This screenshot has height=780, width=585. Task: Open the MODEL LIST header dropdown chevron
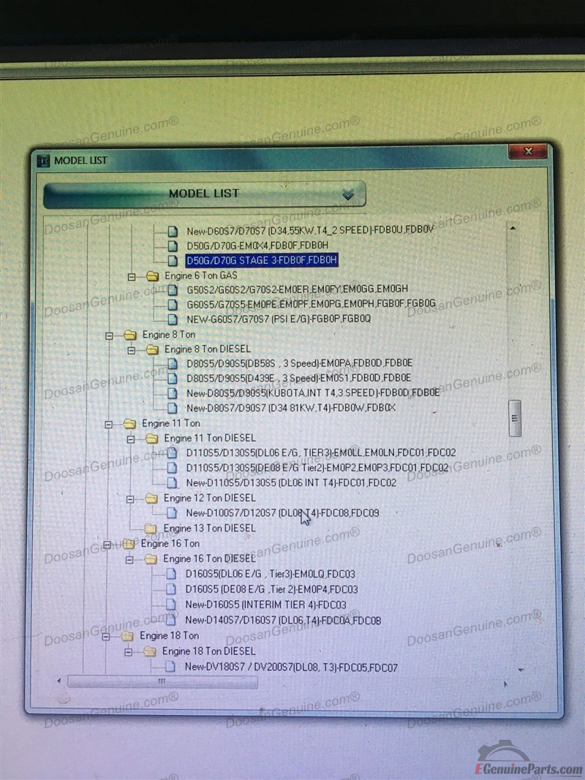tap(348, 194)
